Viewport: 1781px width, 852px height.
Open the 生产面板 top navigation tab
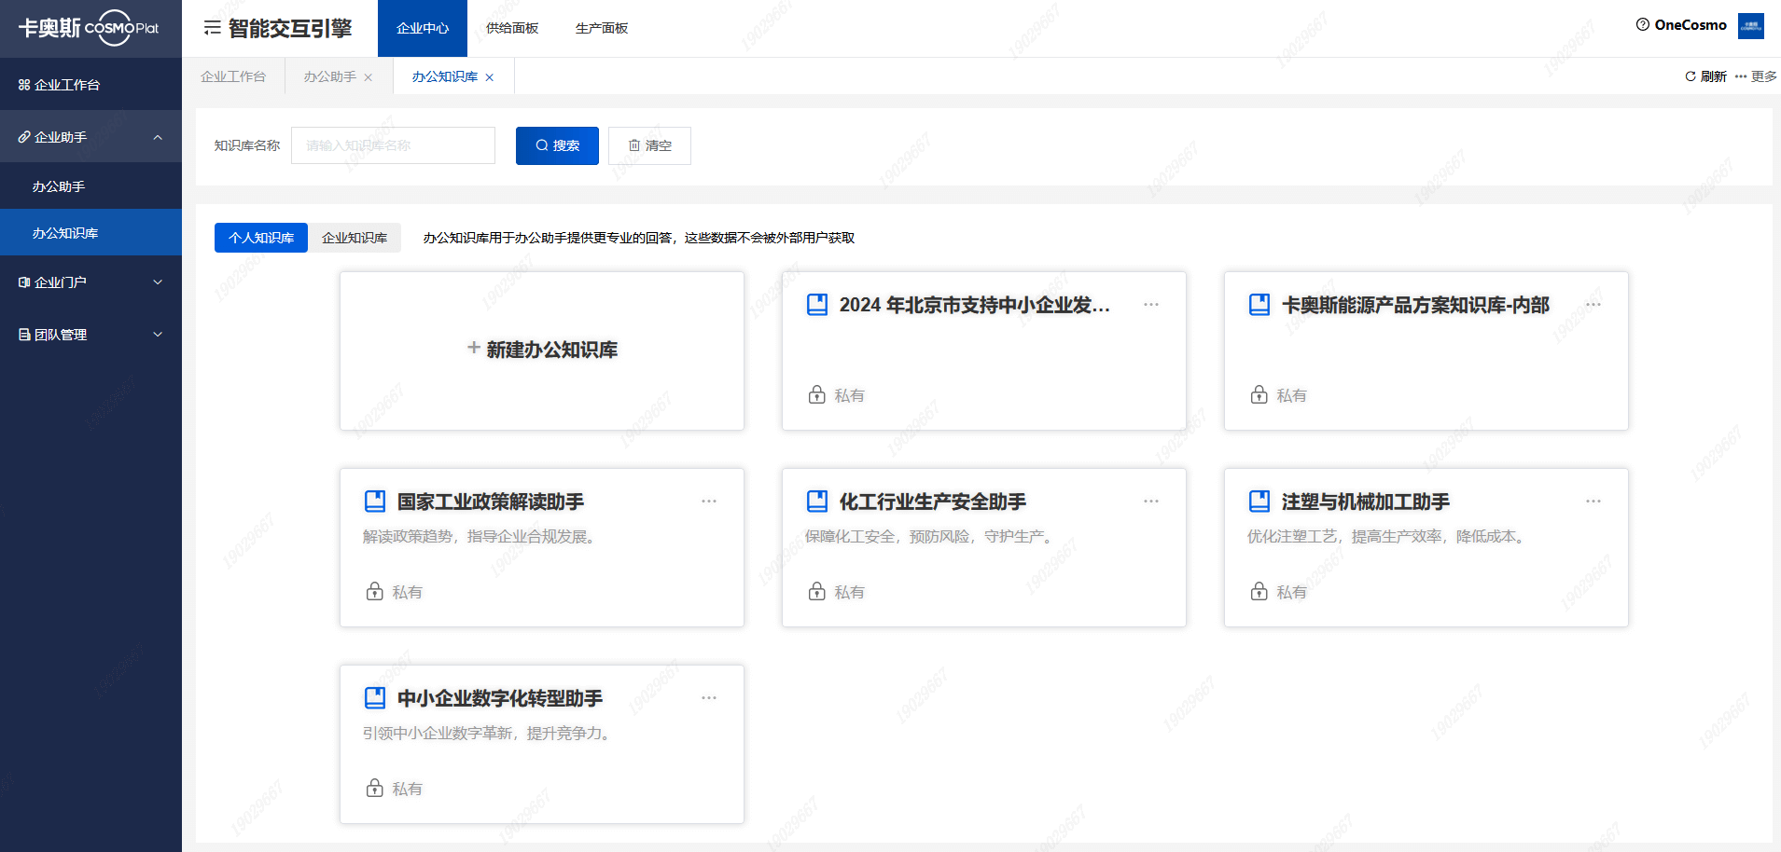pos(602,28)
